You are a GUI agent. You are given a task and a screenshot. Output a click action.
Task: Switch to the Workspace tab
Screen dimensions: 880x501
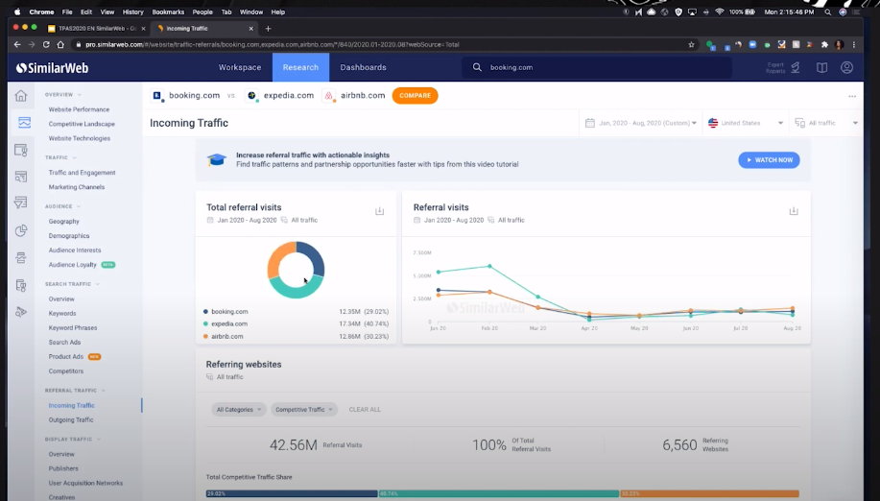239,68
